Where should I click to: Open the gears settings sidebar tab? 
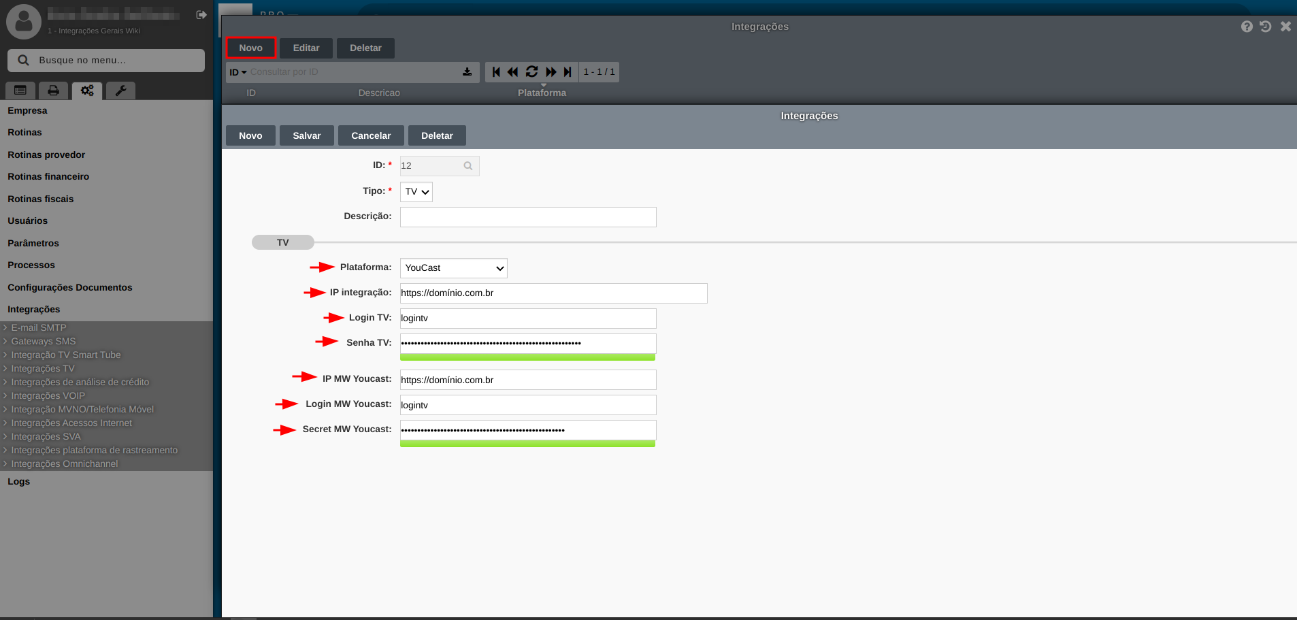click(87, 91)
